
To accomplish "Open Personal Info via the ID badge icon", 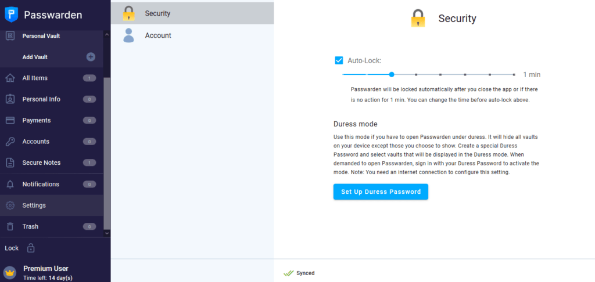I will 10,99.
